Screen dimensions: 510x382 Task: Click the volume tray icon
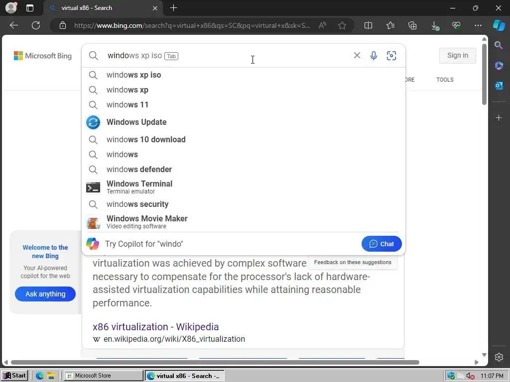point(470,376)
